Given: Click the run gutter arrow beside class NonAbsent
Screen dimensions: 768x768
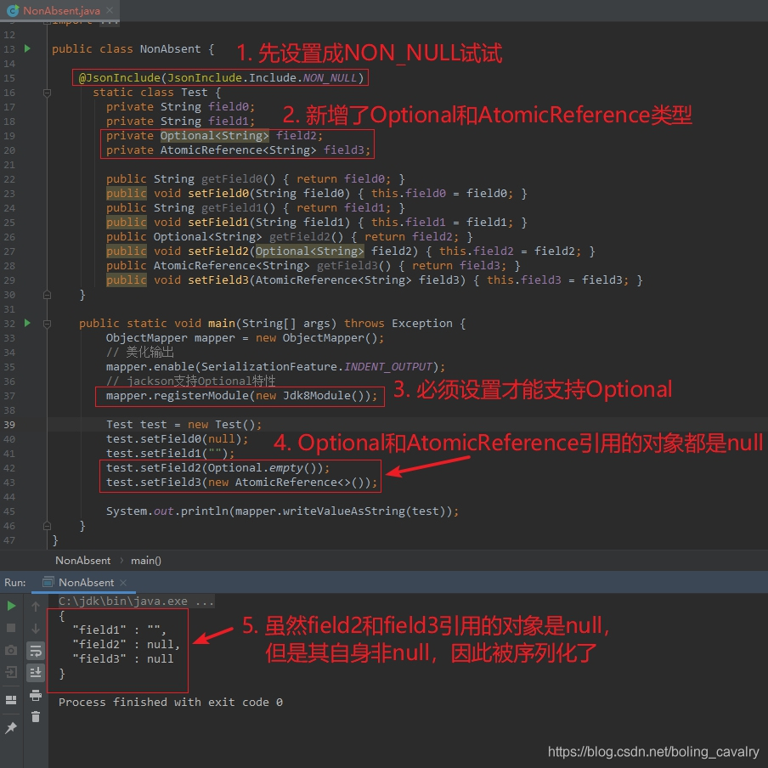Looking at the screenshot, I should point(27,48).
